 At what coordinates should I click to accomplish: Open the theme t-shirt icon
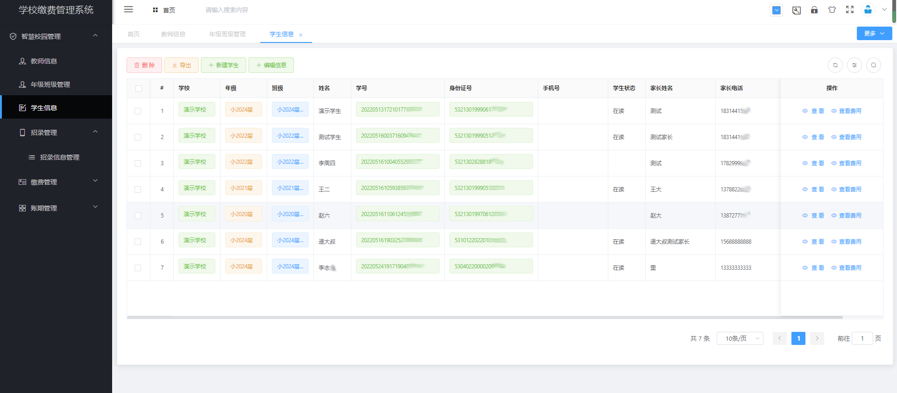click(832, 10)
